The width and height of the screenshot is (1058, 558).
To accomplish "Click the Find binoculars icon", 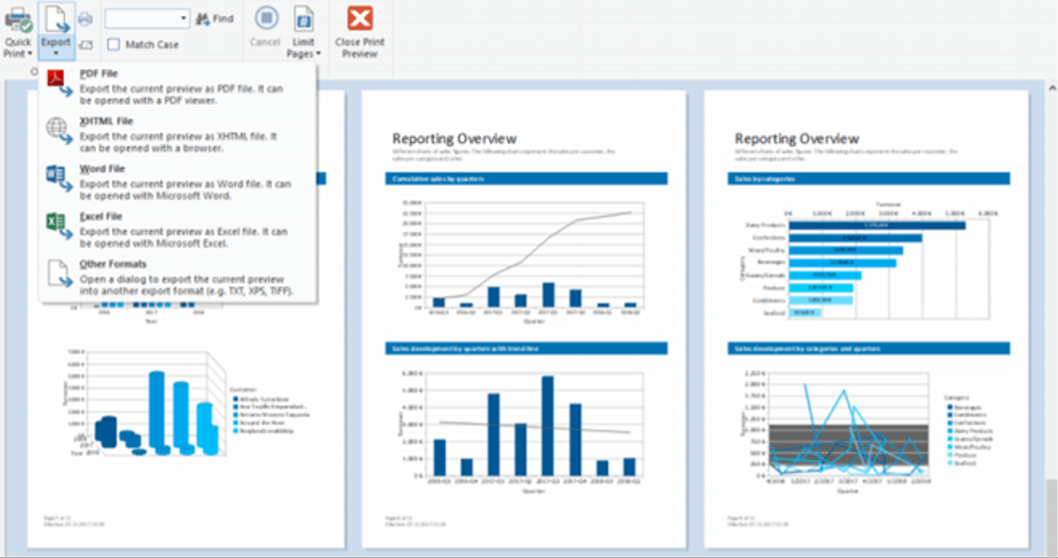I will 203,19.
